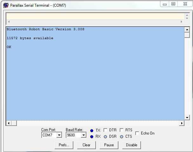Click the CTS indicator light
The width and height of the screenshot is (193, 152).
(x=122, y=137)
